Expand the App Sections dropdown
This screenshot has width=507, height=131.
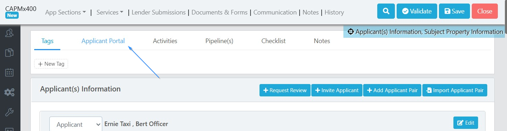(x=66, y=12)
